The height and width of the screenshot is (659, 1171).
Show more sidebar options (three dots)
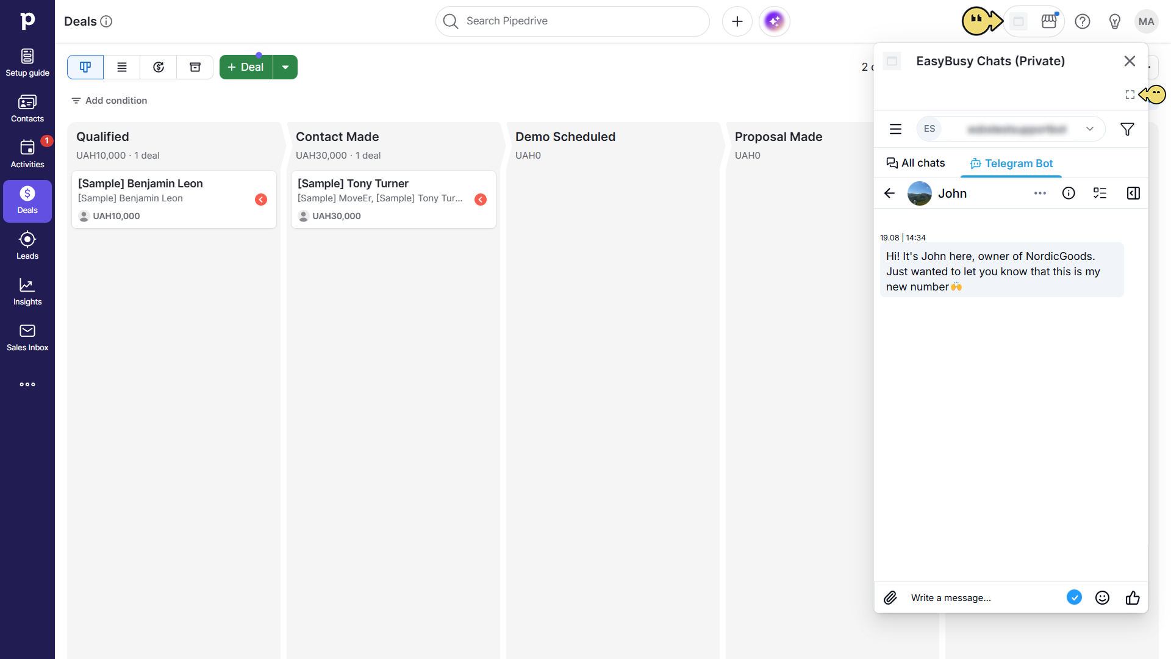27,384
